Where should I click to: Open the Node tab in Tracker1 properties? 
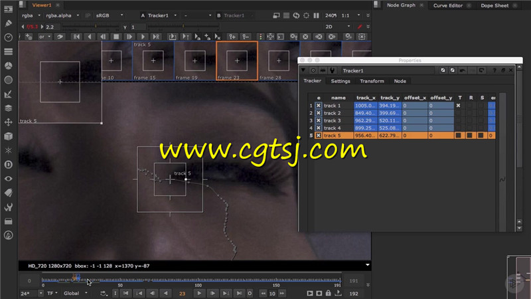click(x=400, y=81)
